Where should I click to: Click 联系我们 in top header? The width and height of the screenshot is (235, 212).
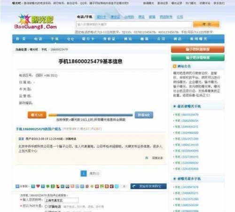coord(219,3)
